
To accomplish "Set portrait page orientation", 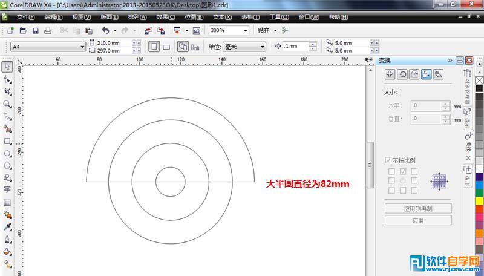I will point(154,47).
